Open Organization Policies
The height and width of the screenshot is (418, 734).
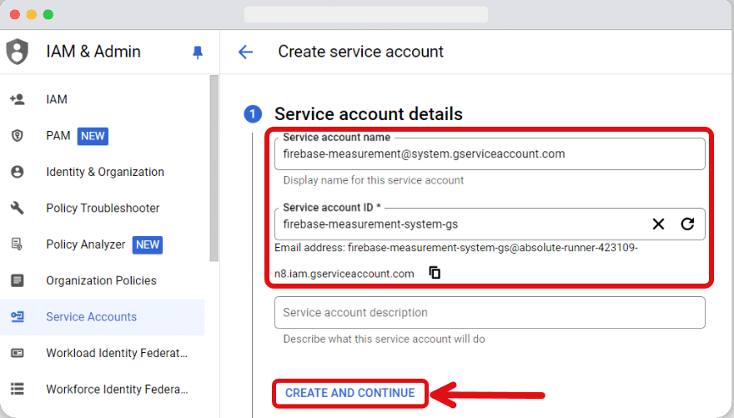[x=103, y=280]
